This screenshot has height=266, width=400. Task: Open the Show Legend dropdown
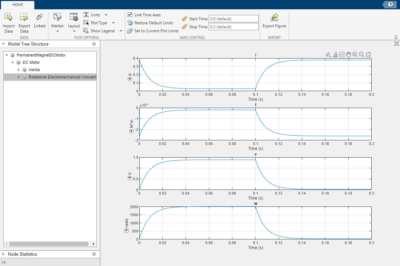(121, 31)
